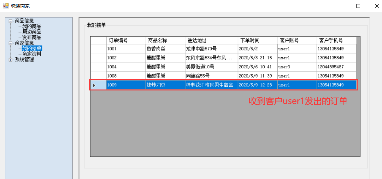Open 周边商品 in the tree
The image size is (382, 179).
(32, 32)
